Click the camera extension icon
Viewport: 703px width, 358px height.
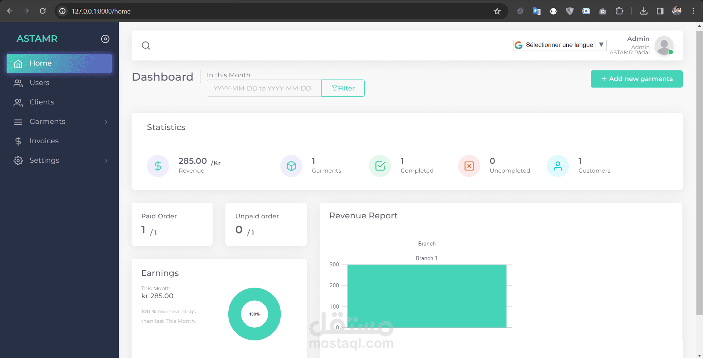(x=603, y=11)
